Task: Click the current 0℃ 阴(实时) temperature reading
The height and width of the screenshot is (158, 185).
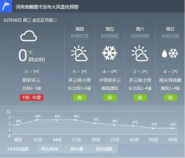Action: [x=32, y=55]
